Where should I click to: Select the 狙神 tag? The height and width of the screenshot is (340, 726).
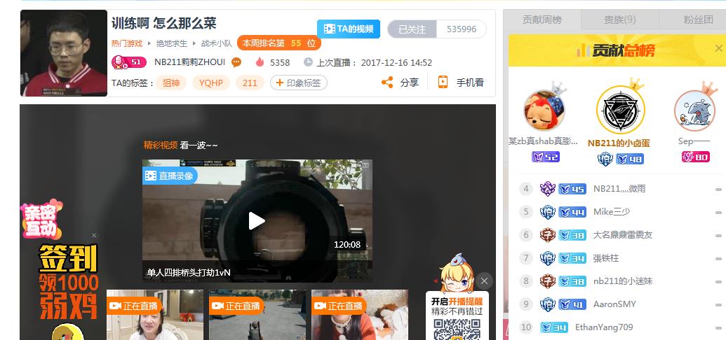(x=170, y=83)
